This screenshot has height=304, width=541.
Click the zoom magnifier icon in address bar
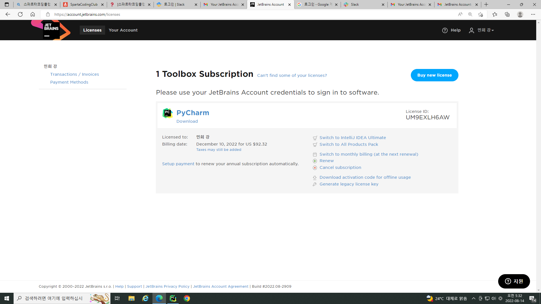click(470, 14)
